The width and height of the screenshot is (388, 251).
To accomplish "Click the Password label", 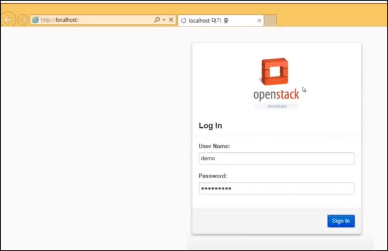I will click(x=213, y=176).
